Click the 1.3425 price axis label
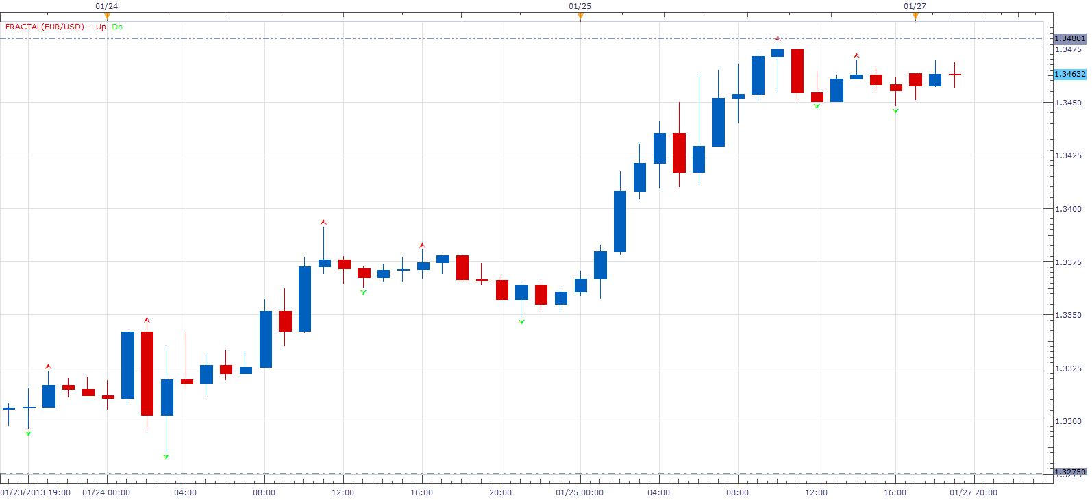 [1068, 155]
